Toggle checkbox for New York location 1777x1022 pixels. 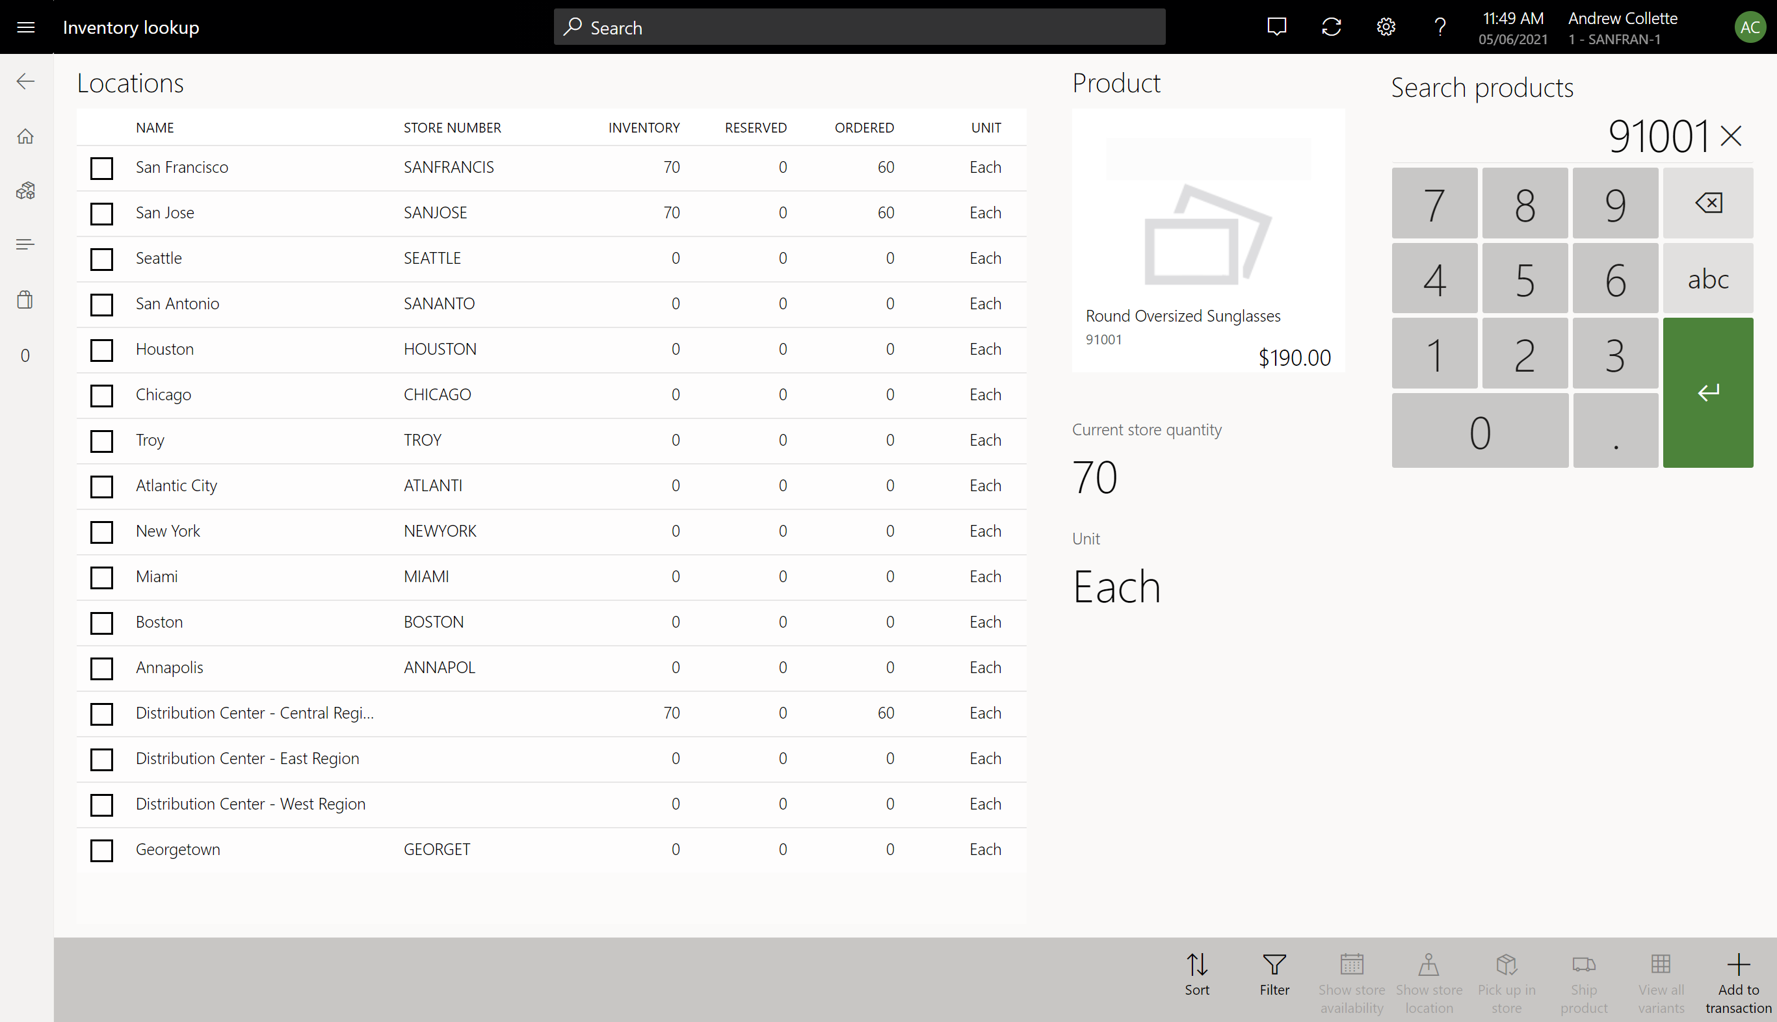click(x=101, y=531)
